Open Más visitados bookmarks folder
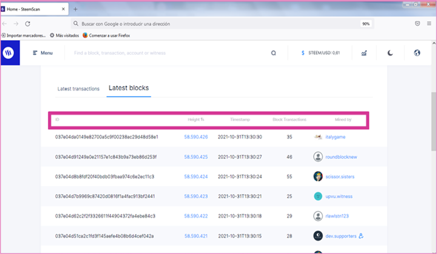Screen dimensions: 437x254 [x=64, y=36]
